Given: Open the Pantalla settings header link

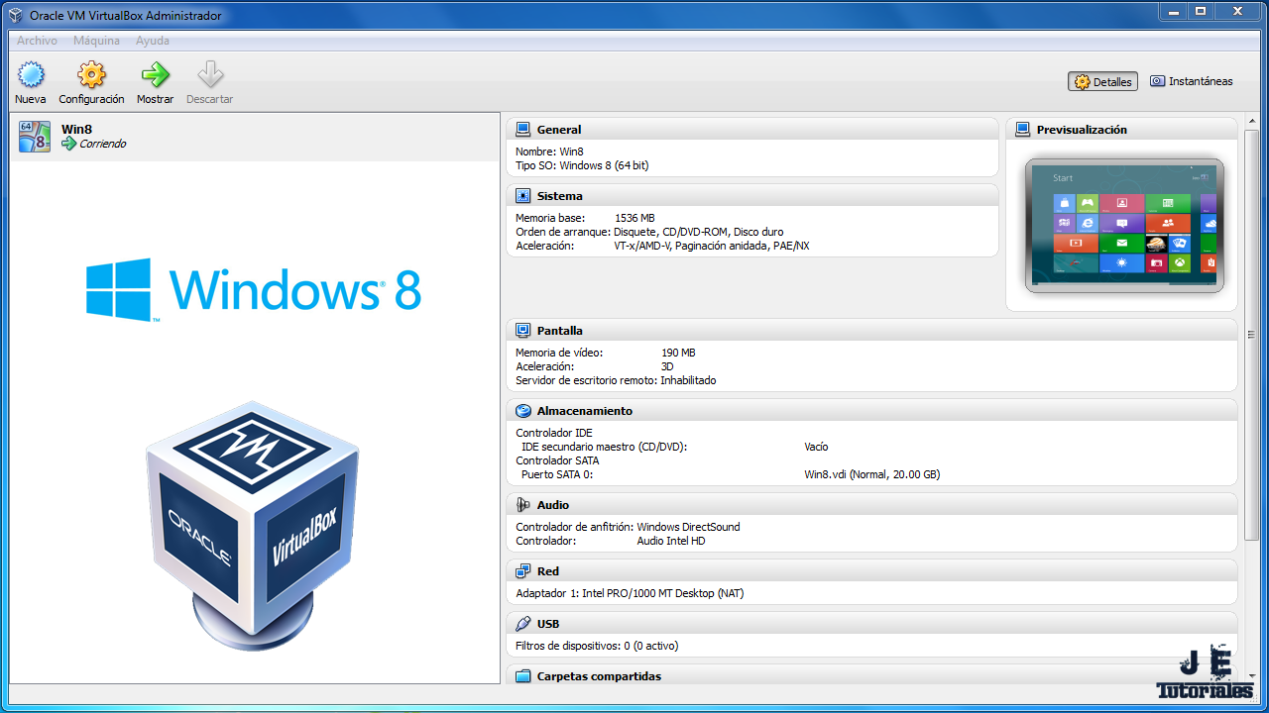Looking at the screenshot, I should (560, 331).
